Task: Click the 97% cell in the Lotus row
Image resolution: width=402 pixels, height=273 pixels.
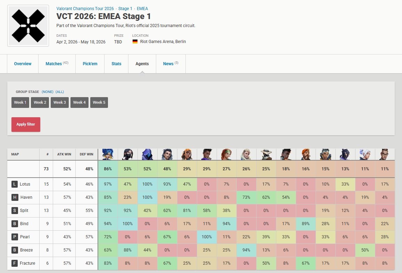Action: [108, 184]
